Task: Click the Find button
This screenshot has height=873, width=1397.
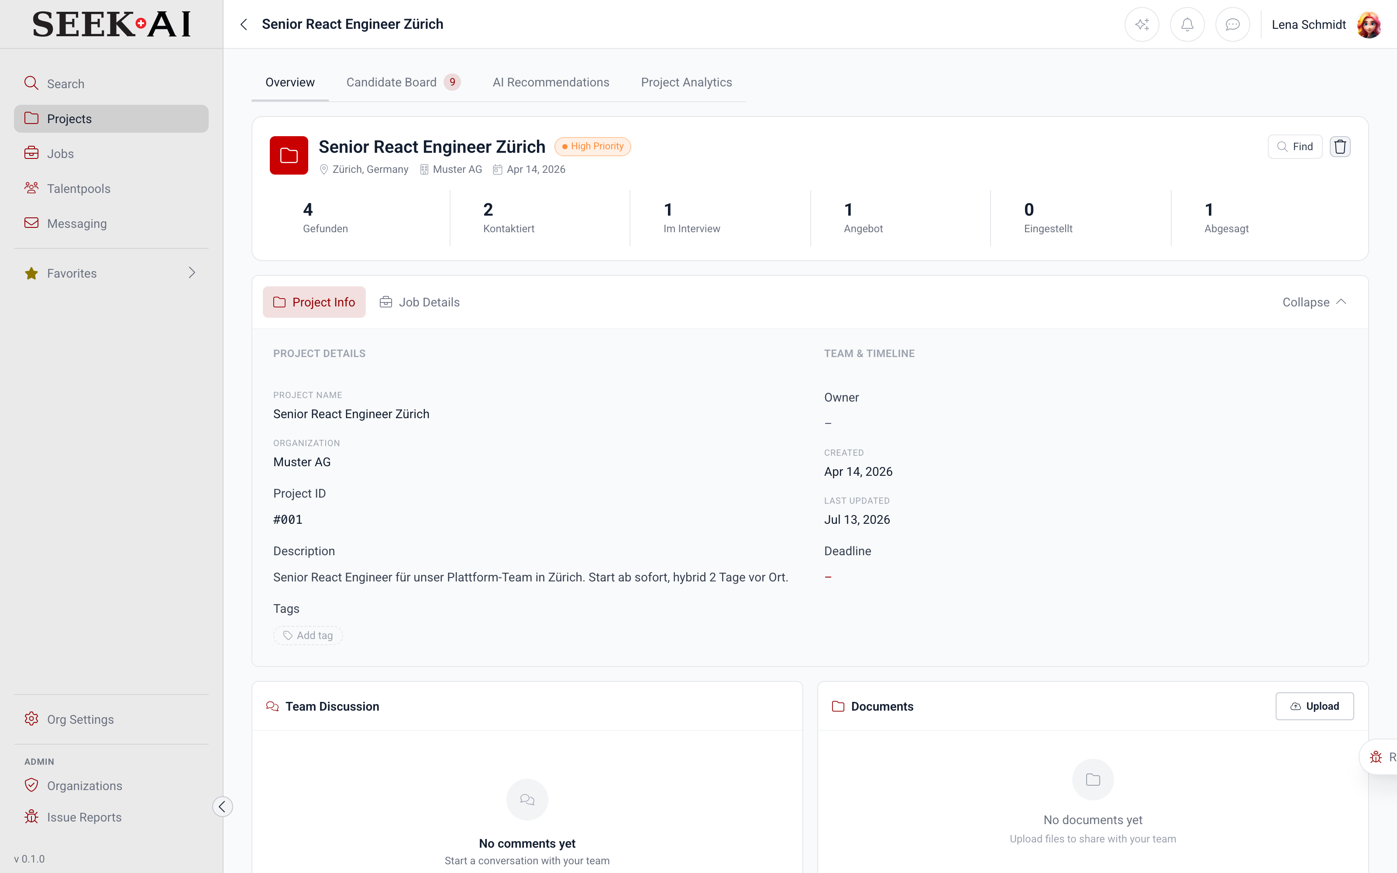Action: coord(1295,147)
